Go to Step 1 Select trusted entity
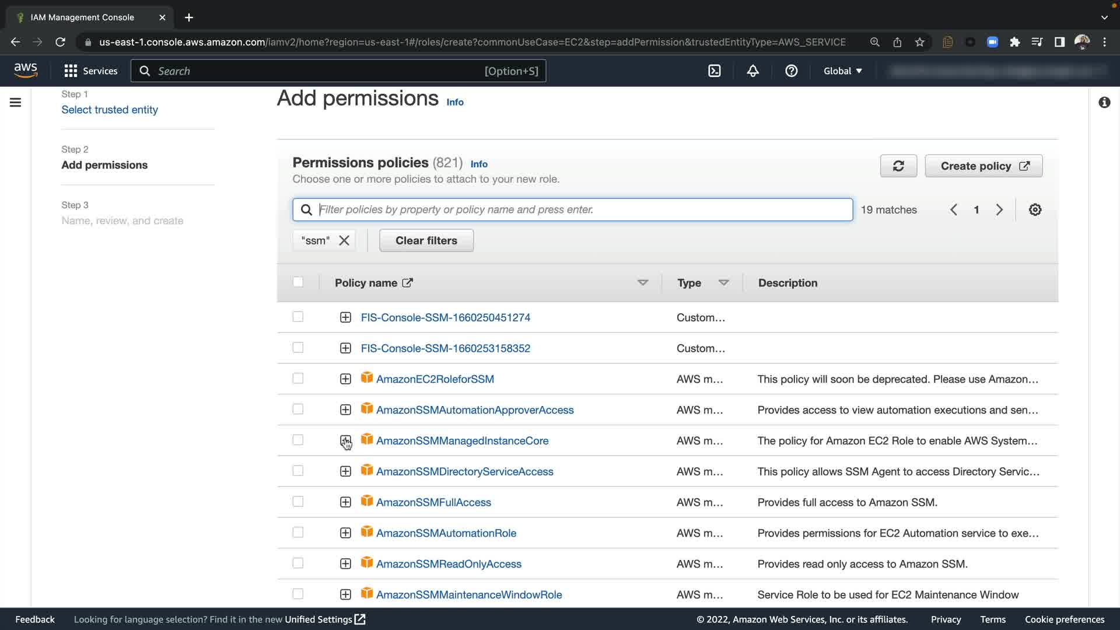This screenshot has width=1120, height=630. point(110,110)
